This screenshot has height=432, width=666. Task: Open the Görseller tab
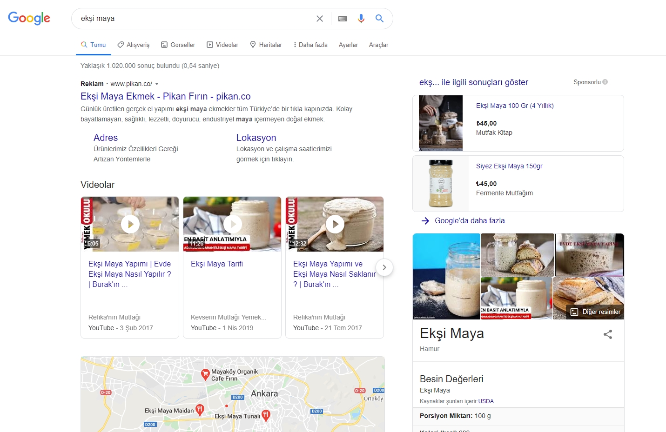point(178,45)
